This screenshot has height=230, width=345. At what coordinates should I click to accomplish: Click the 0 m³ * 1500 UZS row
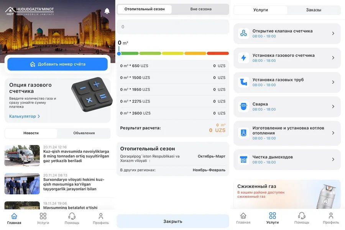coord(173,78)
